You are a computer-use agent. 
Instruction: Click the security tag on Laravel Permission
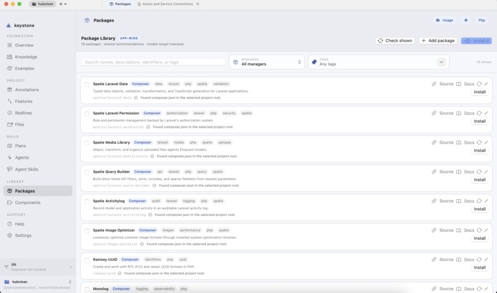point(229,113)
